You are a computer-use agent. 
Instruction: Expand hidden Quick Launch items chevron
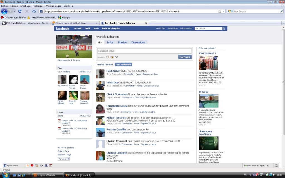pyautogui.click(x=29, y=174)
